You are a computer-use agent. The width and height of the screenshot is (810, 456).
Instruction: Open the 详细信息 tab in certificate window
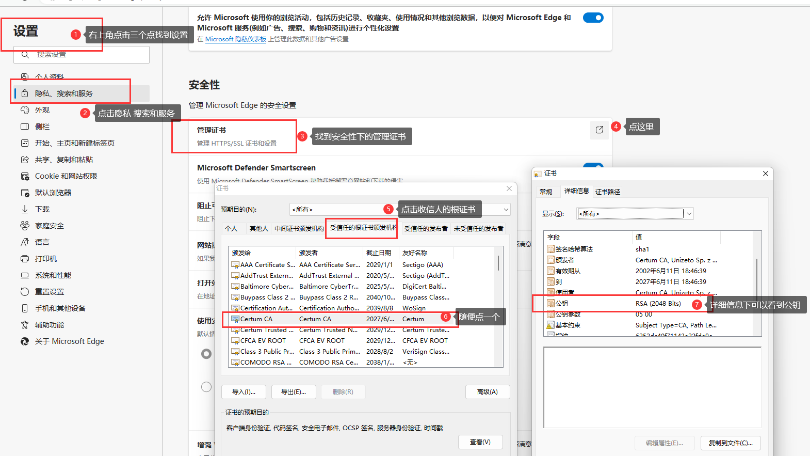pyautogui.click(x=576, y=191)
